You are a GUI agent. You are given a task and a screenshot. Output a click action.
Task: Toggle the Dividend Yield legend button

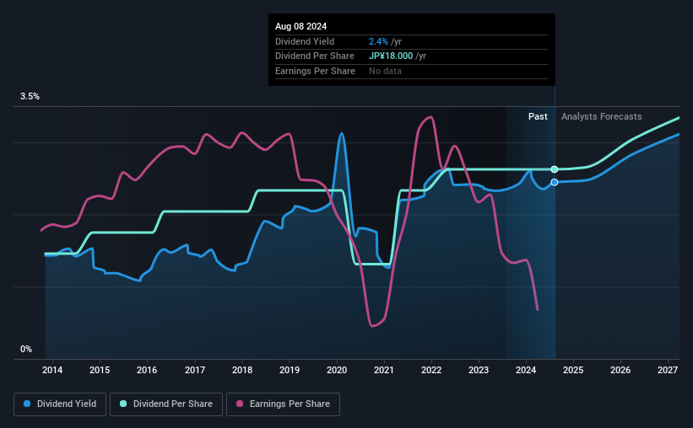coord(60,404)
